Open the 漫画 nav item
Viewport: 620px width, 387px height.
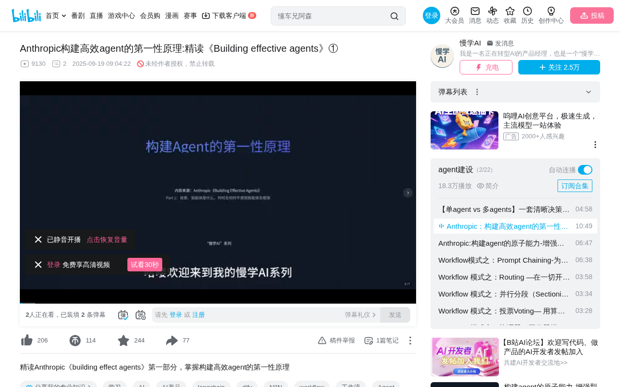point(172,15)
